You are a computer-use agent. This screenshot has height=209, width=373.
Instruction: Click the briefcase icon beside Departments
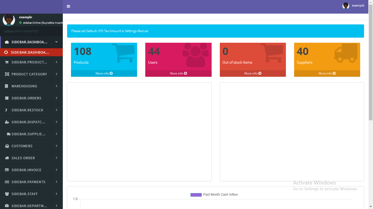(7, 206)
